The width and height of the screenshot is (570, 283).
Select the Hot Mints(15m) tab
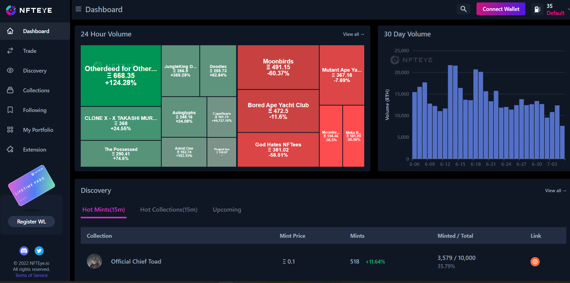(103, 210)
